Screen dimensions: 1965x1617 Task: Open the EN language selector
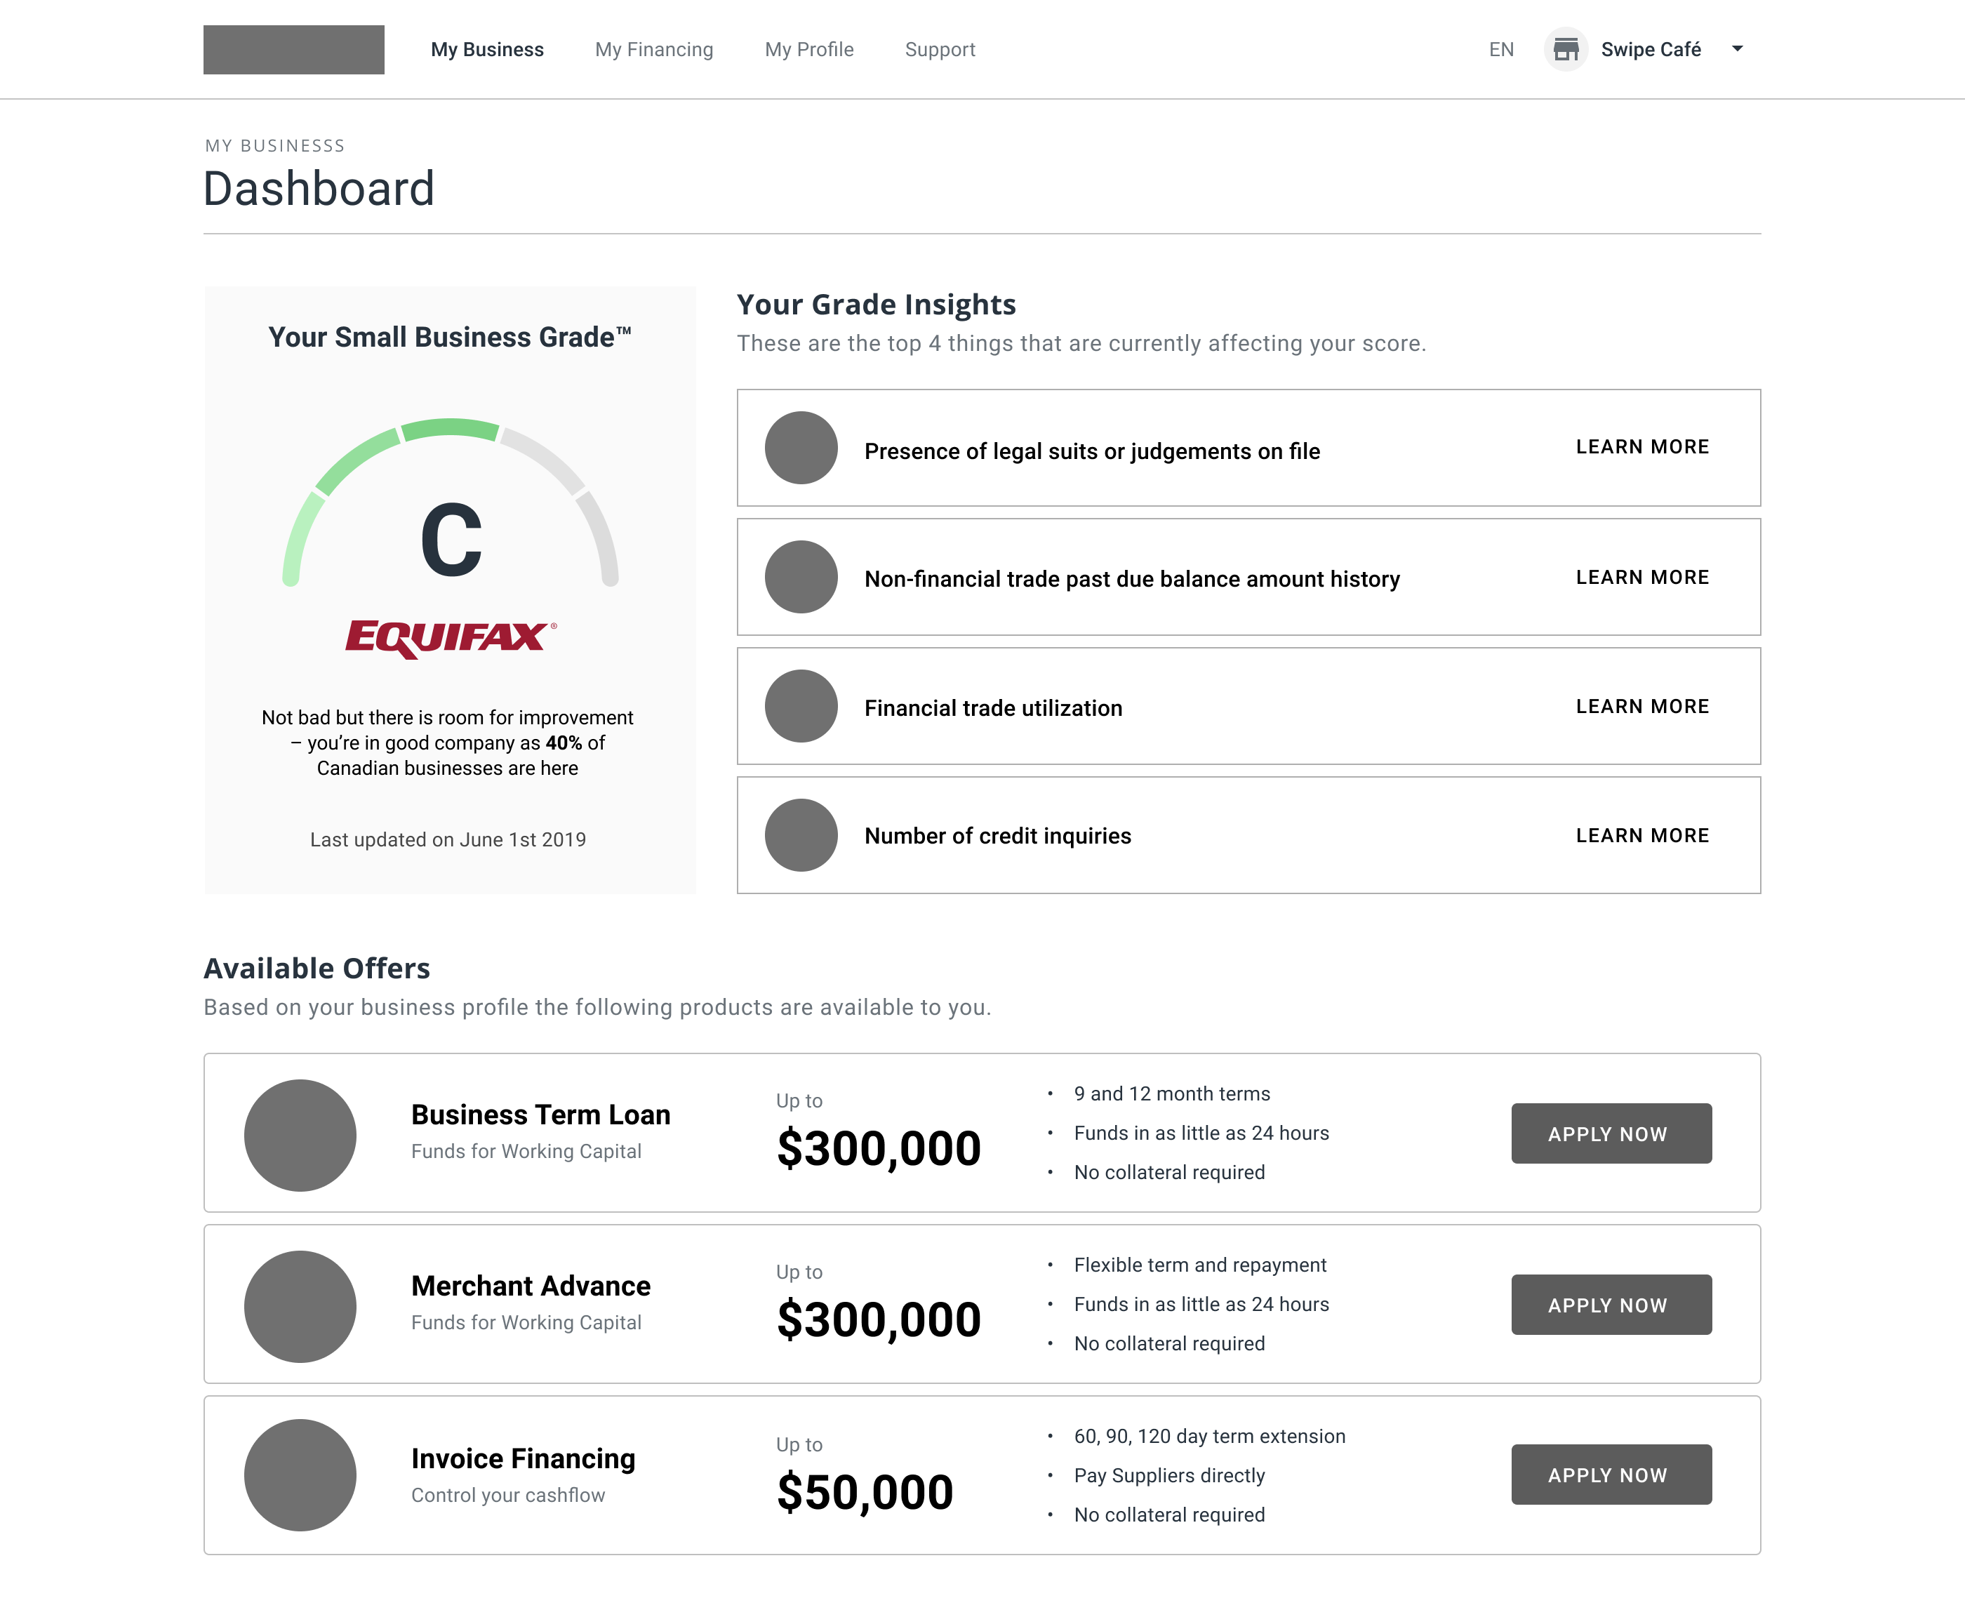1501,49
